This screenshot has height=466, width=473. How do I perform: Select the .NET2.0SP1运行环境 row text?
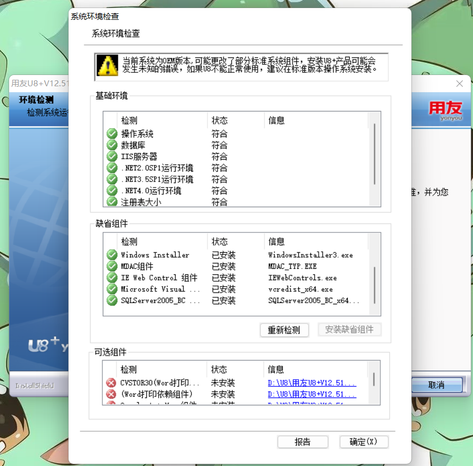point(157,168)
